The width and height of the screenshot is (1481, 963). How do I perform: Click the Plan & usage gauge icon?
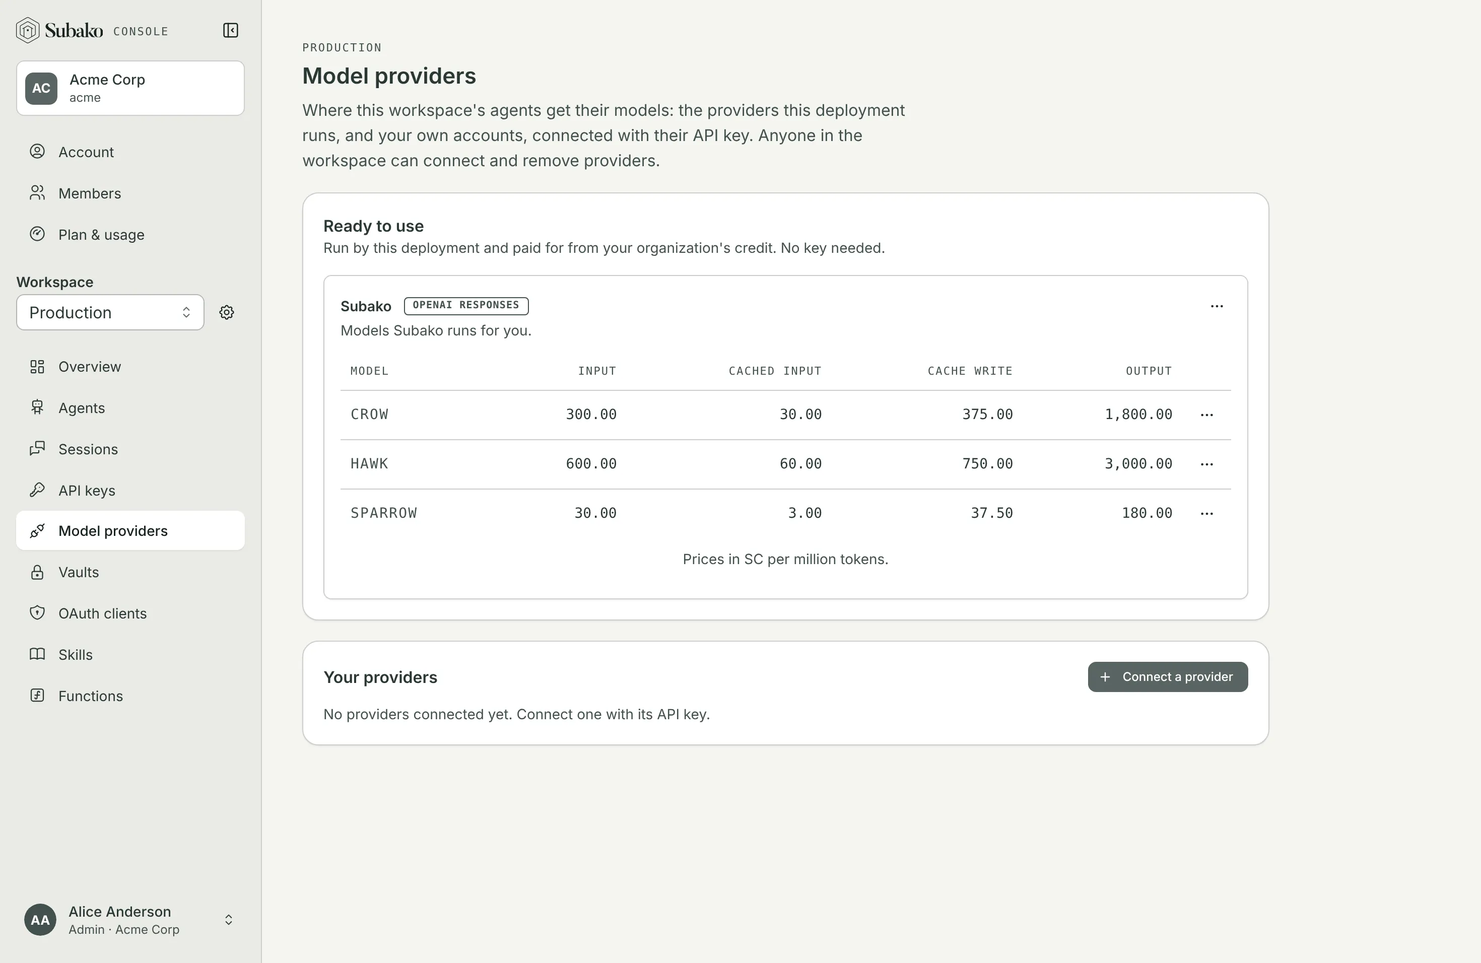[37, 234]
